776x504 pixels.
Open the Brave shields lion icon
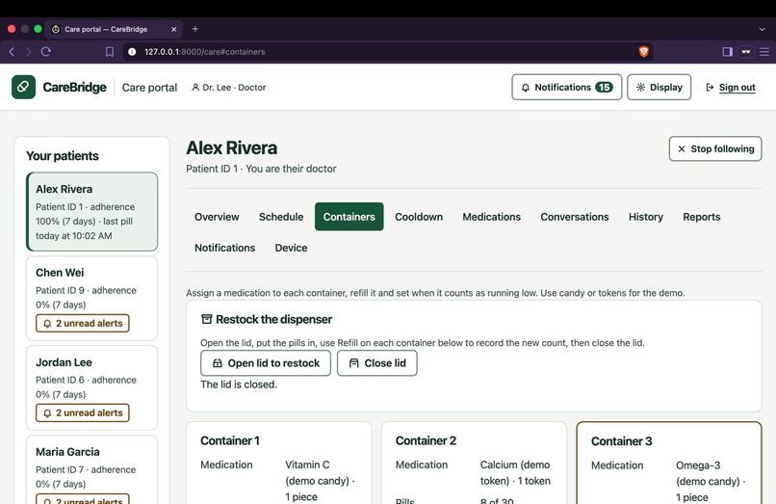(x=643, y=51)
